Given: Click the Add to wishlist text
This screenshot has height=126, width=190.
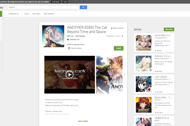Looking at the screenshot, I should coord(76,48).
